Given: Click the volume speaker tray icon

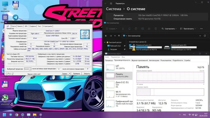Looking at the screenshot, I should pyautogui.click(x=193, y=115).
